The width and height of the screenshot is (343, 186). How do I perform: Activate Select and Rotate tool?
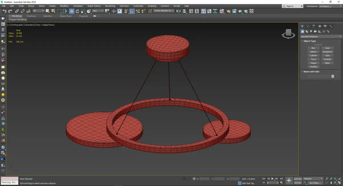click(x=77, y=11)
